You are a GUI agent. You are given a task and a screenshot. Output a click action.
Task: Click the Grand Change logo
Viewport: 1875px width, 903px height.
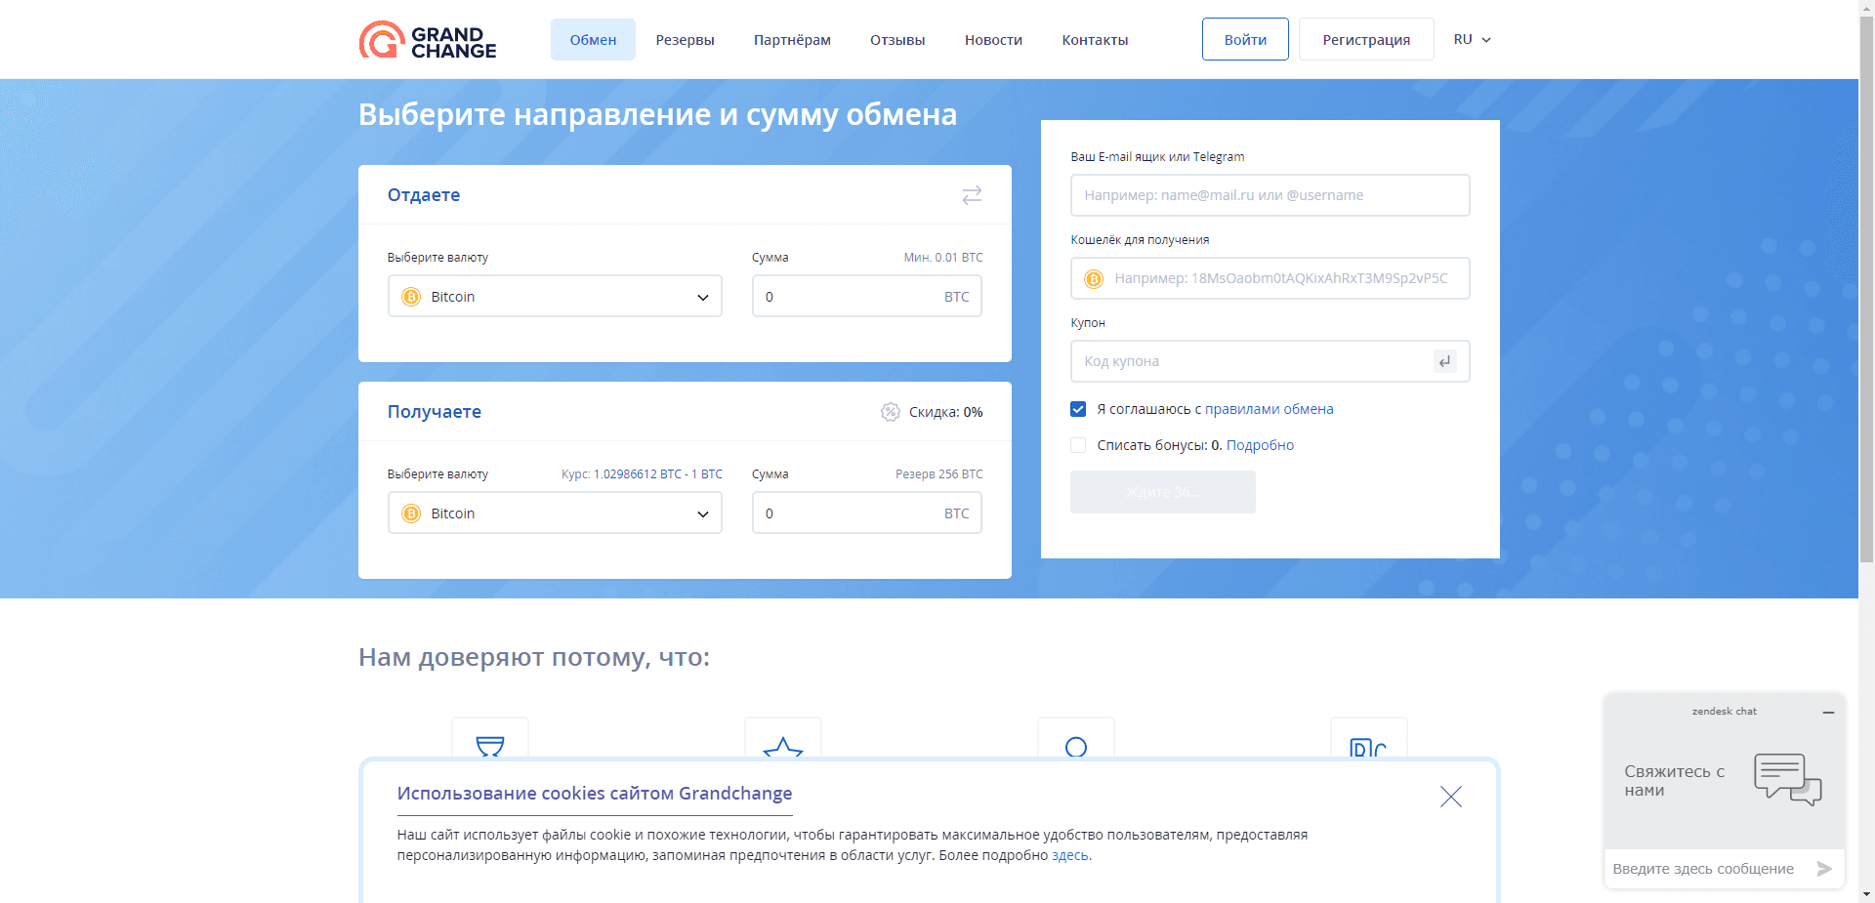pos(428,39)
